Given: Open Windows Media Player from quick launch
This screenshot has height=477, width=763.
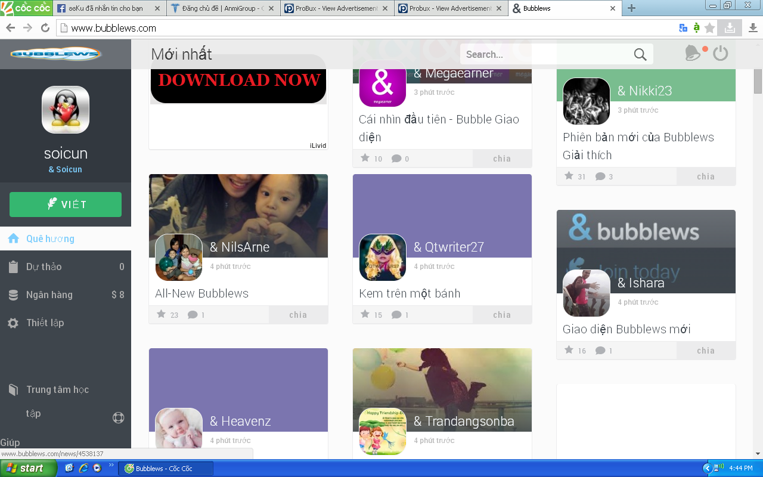Looking at the screenshot, I should click(97, 468).
